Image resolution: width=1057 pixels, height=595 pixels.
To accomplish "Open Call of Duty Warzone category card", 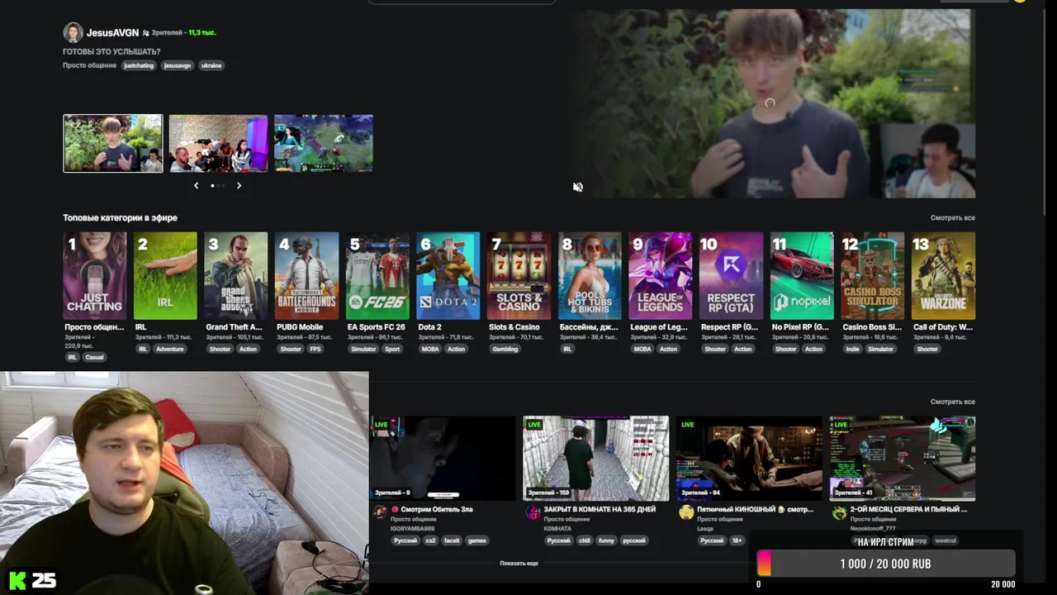I will click(x=944, y=276).
